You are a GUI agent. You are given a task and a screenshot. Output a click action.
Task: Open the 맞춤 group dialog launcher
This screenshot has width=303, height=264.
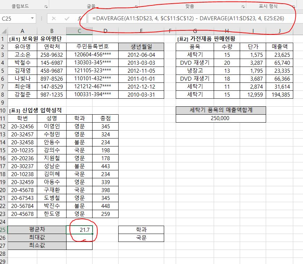244,7
